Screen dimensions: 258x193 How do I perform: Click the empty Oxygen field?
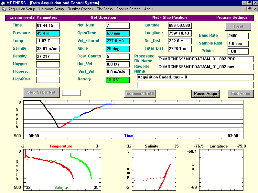[x=48, y=64]
